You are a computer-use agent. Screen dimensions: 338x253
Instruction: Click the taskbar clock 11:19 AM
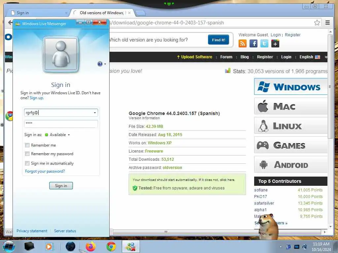321,244
